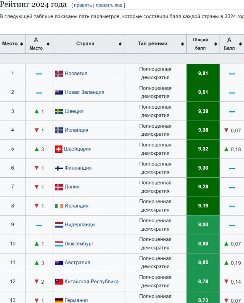The image size is (244, 303).
Task: Sort table by Страна column
Action: coord(120,44)
